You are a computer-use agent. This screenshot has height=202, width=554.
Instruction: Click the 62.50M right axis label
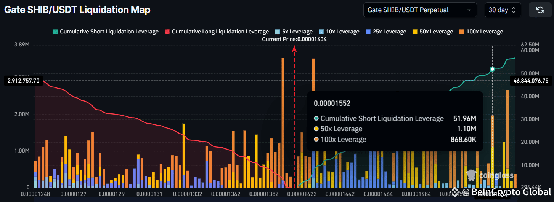530,45
